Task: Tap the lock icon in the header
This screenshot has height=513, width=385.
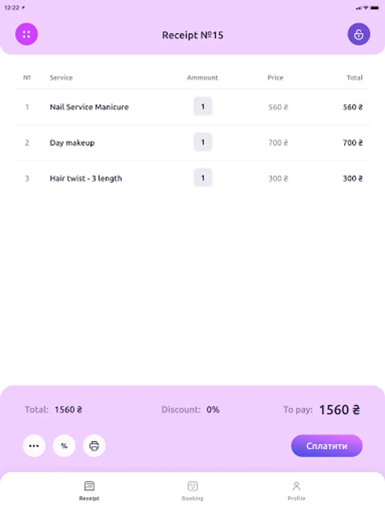Action: click(x=359, y=35)
